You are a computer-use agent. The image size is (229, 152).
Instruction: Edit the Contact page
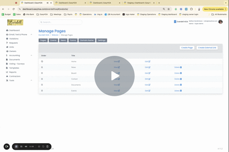pyautogui.click(x=147, y=79)
